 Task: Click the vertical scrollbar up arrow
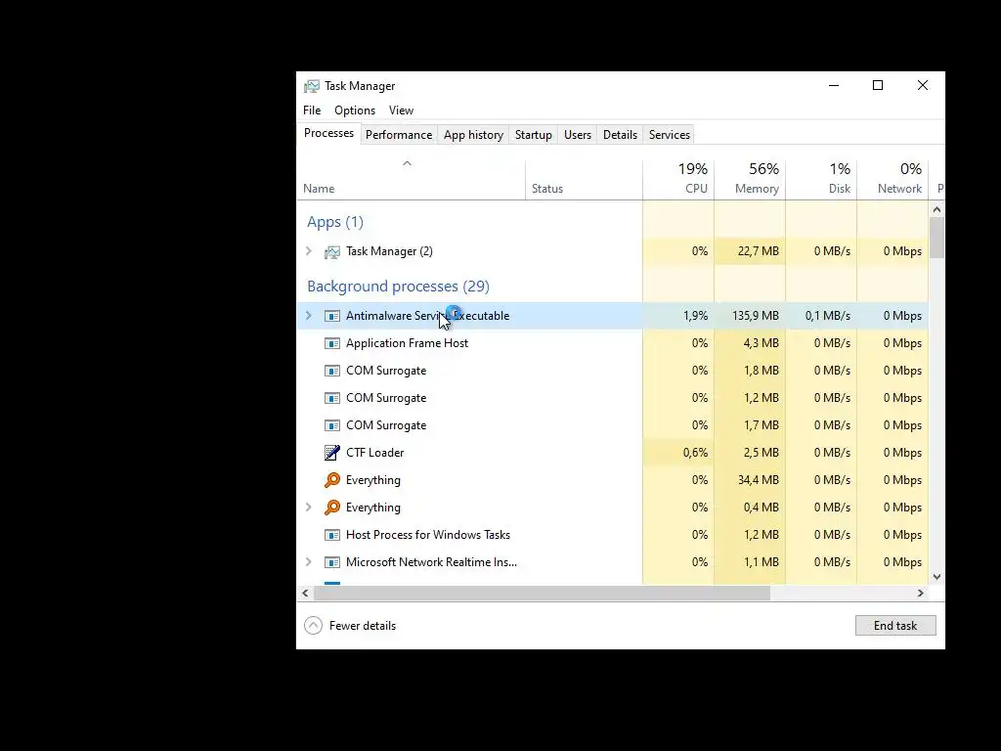click(936, 209)
